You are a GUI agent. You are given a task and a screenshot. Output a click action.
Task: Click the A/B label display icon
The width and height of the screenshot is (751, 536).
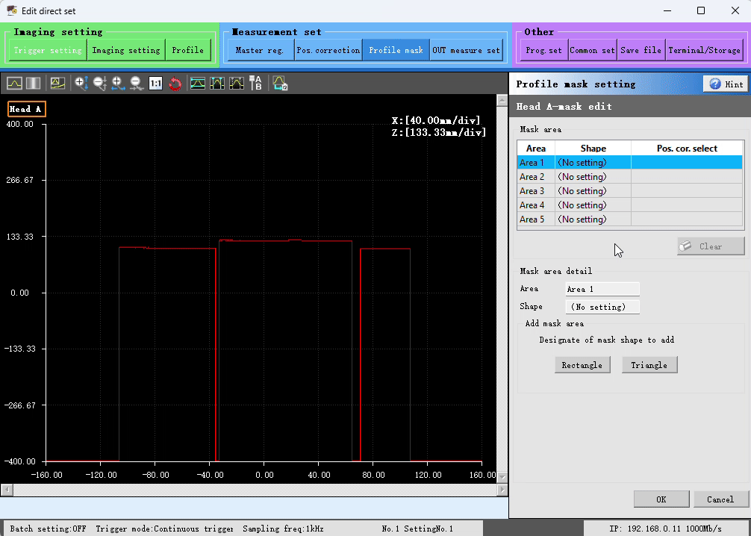coord(255,84)
